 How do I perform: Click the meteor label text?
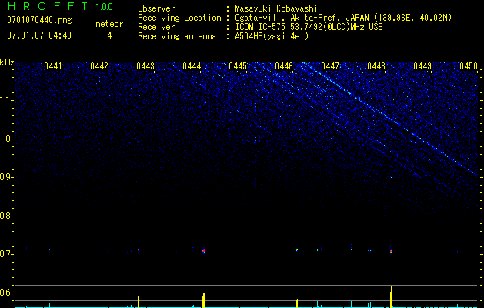pos(109,24)
